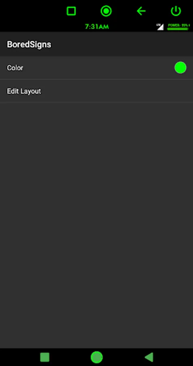
Task: Tap the cellular signal status icon
Action: pos(160,27)
